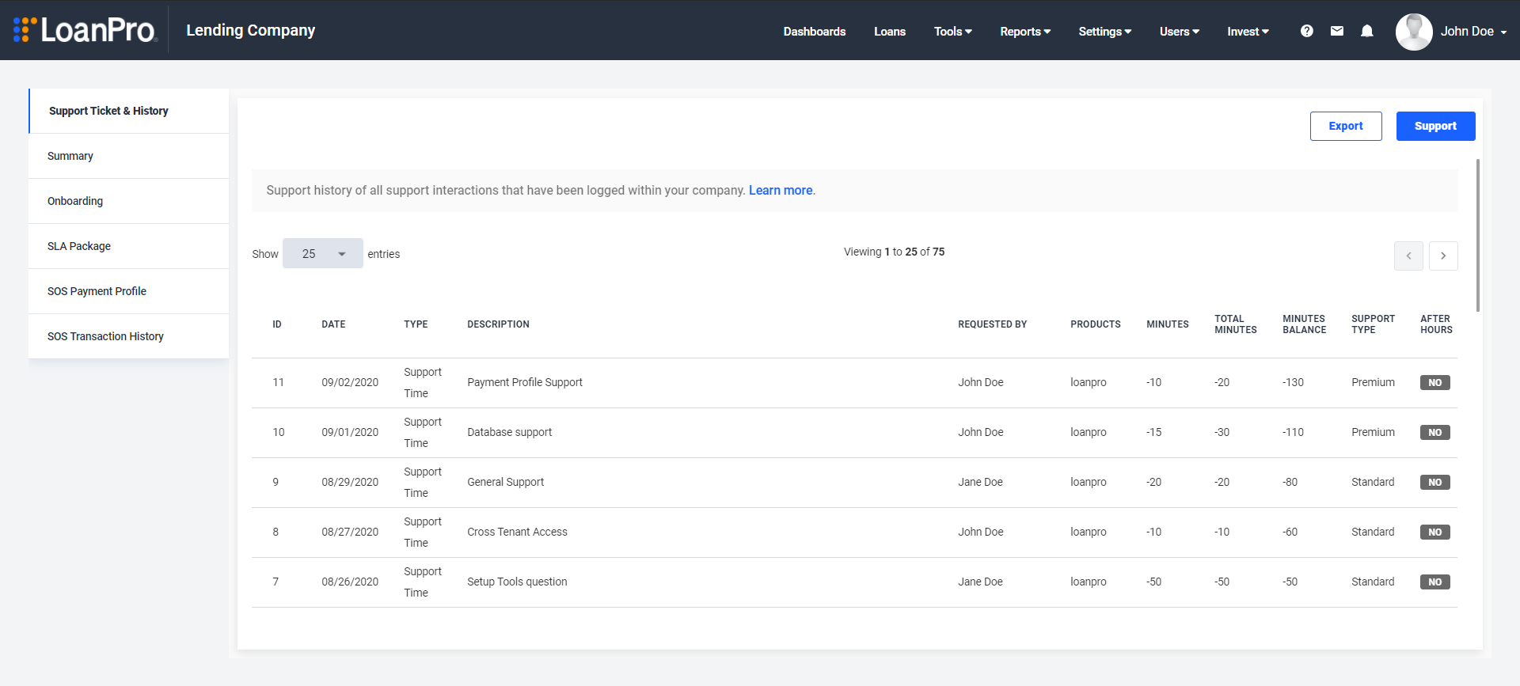This screenshot has height=686, width=1520.
Task: Click loanpro in the Cross Tenant Access row
Action: click(1089, 532)
